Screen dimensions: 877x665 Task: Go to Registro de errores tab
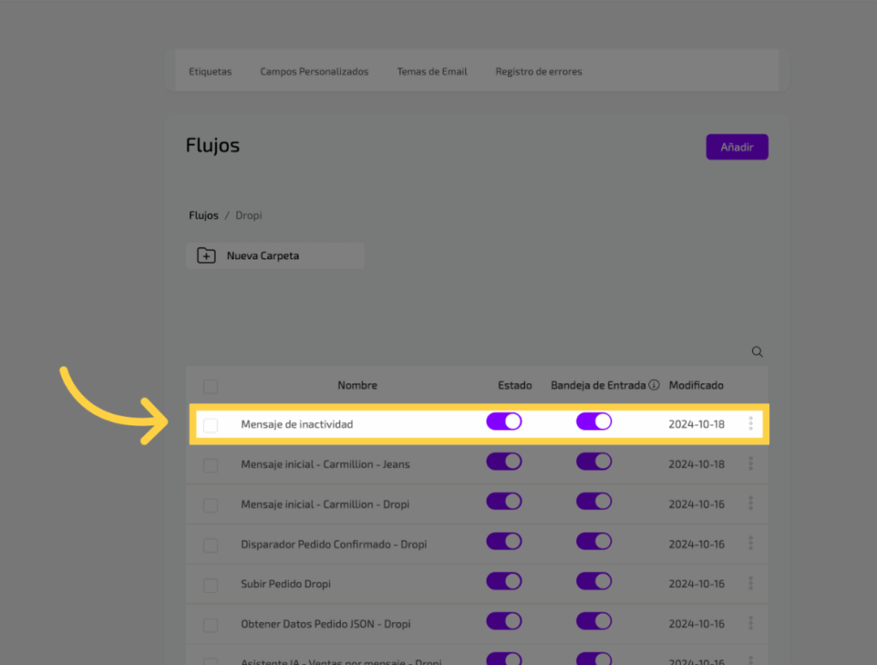click(x=539, y=72)
